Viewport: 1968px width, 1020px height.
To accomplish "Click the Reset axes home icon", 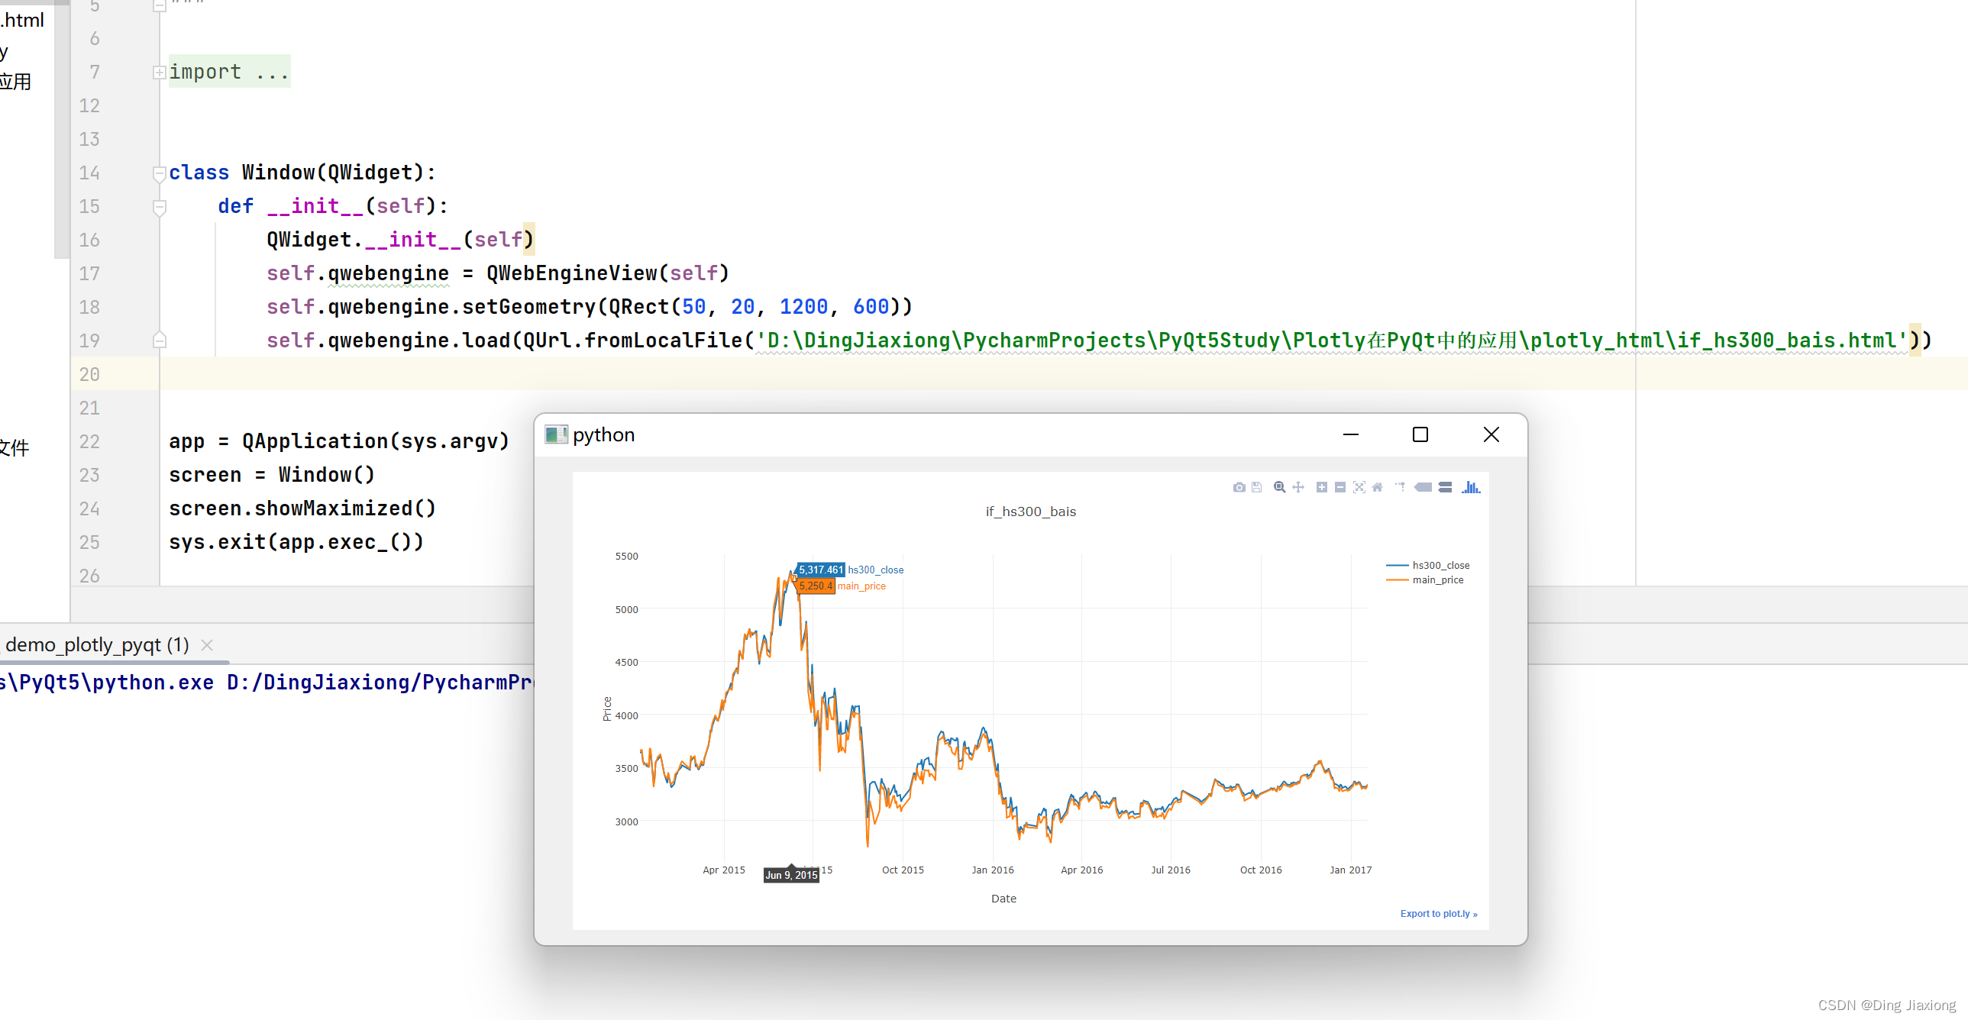I will click(1378, 487).
